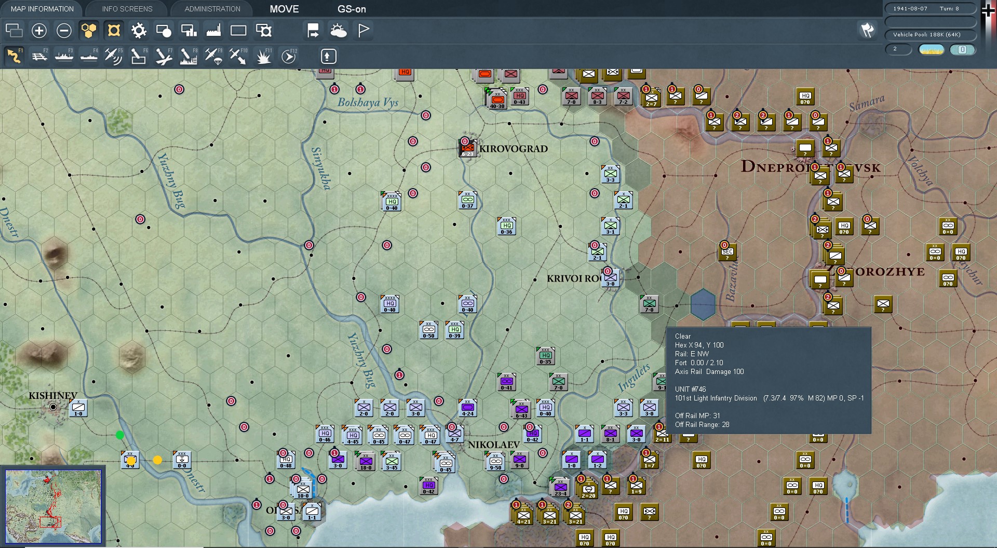Click the wheat field weather indicator
This screenshot has width=997, height=548.
pyautogui.click(x=931, y=50)
